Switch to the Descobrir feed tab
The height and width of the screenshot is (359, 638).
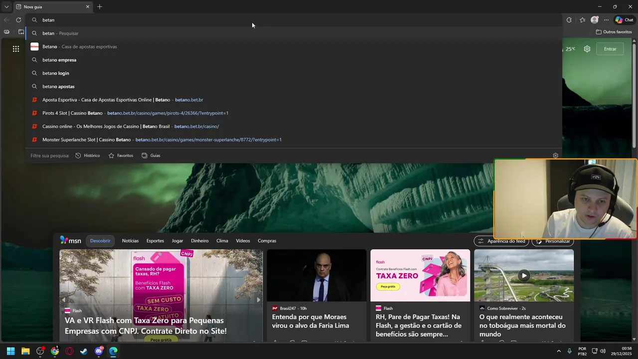[100, 241]
